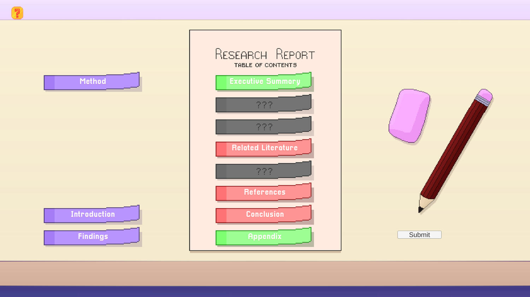Open the question mark help icon
The width and height of the screenshot is (530, 297).
[x=17, y=13]
